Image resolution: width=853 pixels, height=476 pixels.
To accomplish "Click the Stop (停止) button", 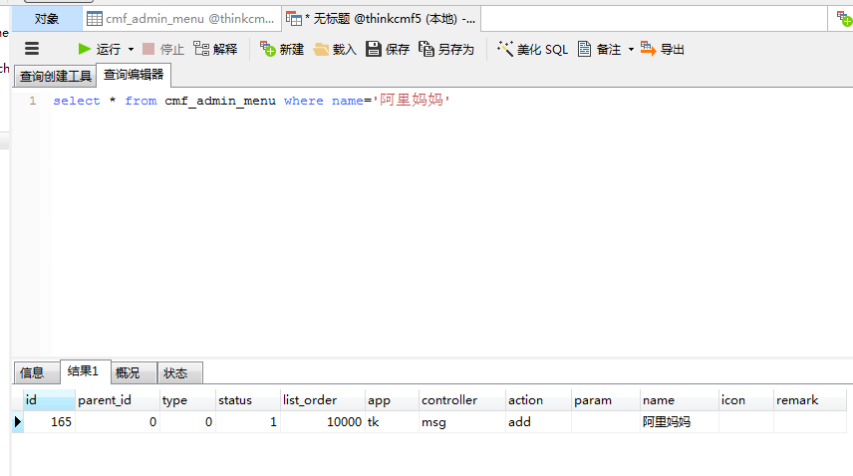I will pos(163,50).
